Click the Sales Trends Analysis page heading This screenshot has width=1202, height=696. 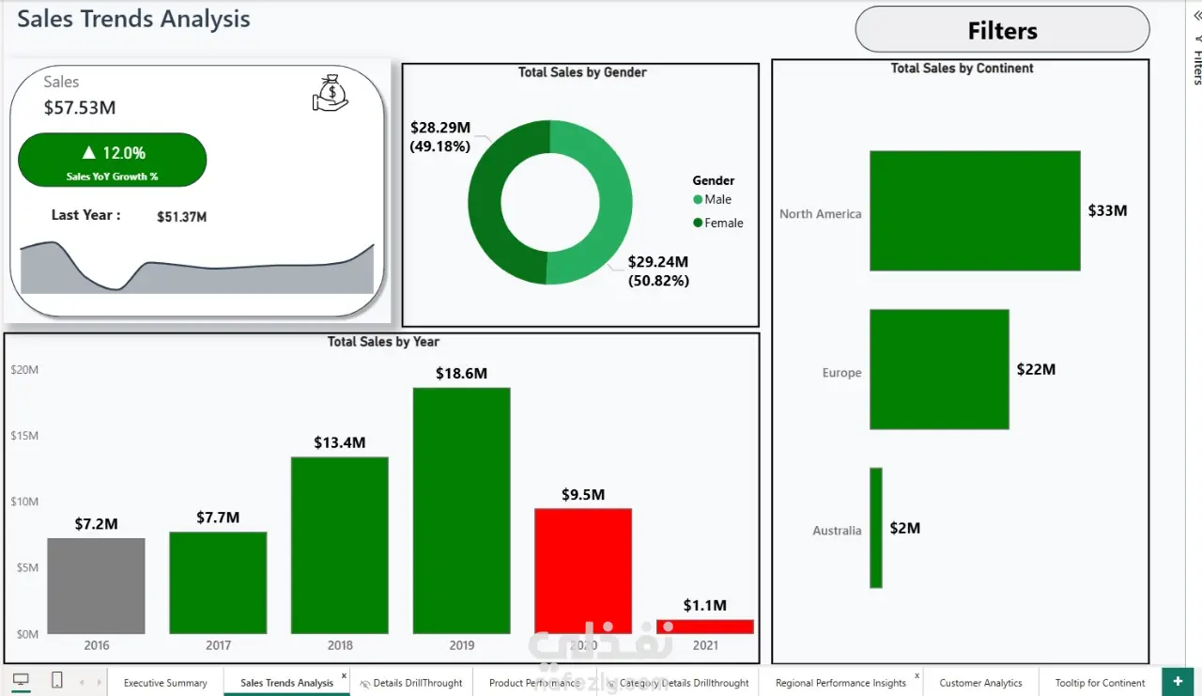(x=133, y=19)
